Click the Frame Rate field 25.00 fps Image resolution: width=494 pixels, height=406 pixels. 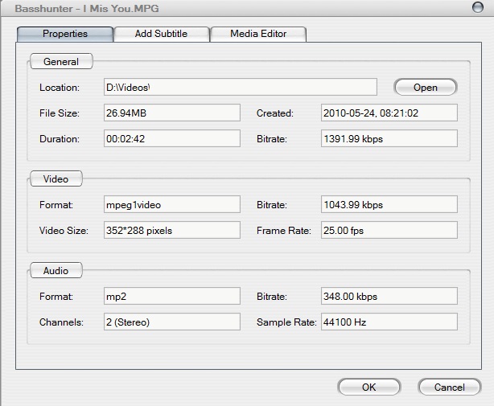389,230
